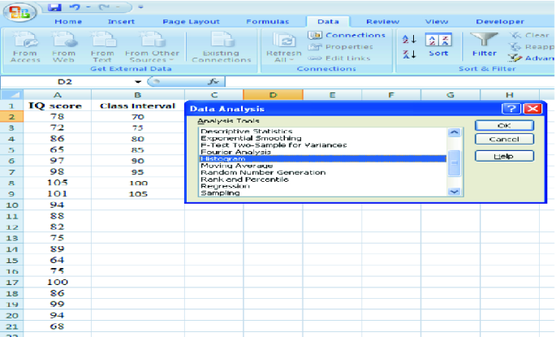Image resolution: width=556 pixels, height=337 pixels.
Task: Save workbook via Quick Access toolbar
Action: click(54, 7)
